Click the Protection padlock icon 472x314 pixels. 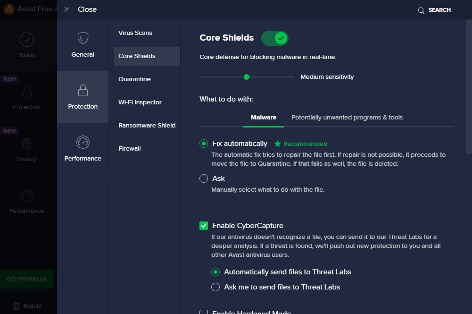click(x=83, y=90)
